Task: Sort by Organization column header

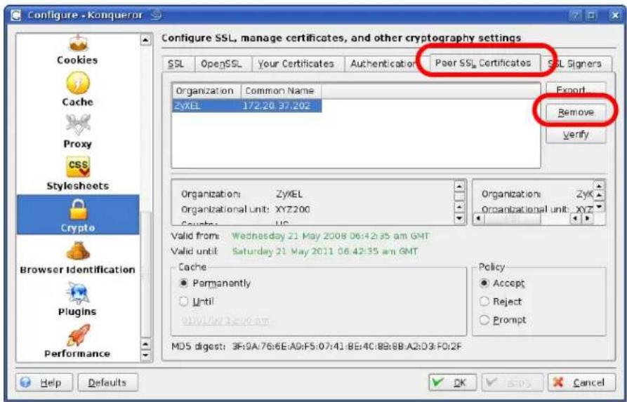Action: click(206, 91)
